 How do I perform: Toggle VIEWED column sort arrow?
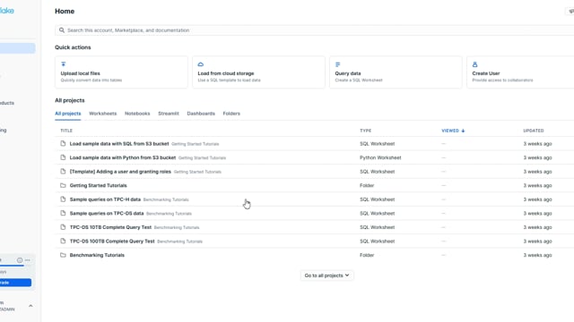point(463,131)
